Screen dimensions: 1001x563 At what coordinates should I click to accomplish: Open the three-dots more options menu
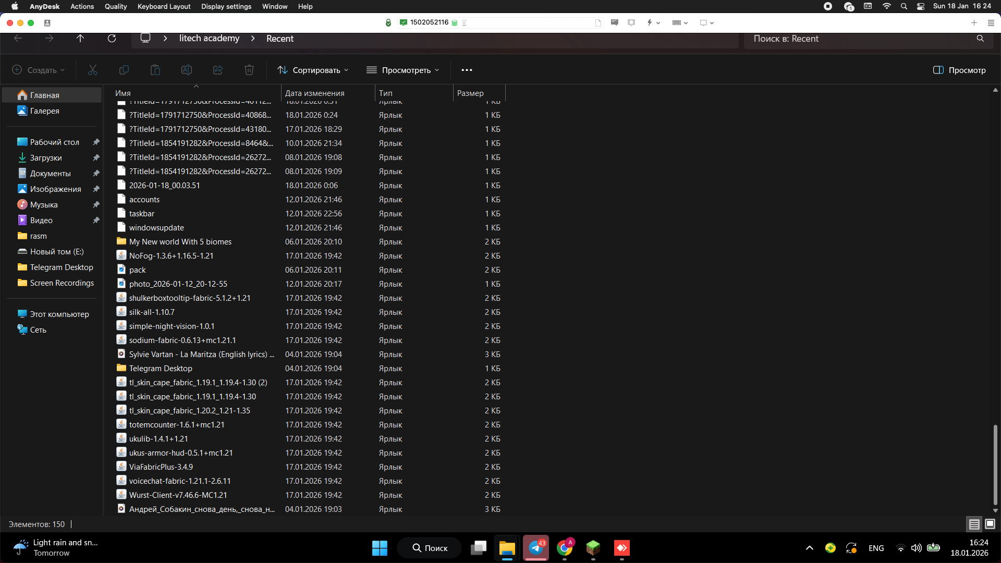(467, 70)
